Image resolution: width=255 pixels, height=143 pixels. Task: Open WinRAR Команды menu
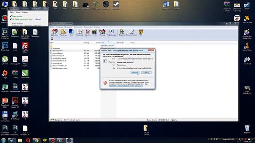click(59, 27)
